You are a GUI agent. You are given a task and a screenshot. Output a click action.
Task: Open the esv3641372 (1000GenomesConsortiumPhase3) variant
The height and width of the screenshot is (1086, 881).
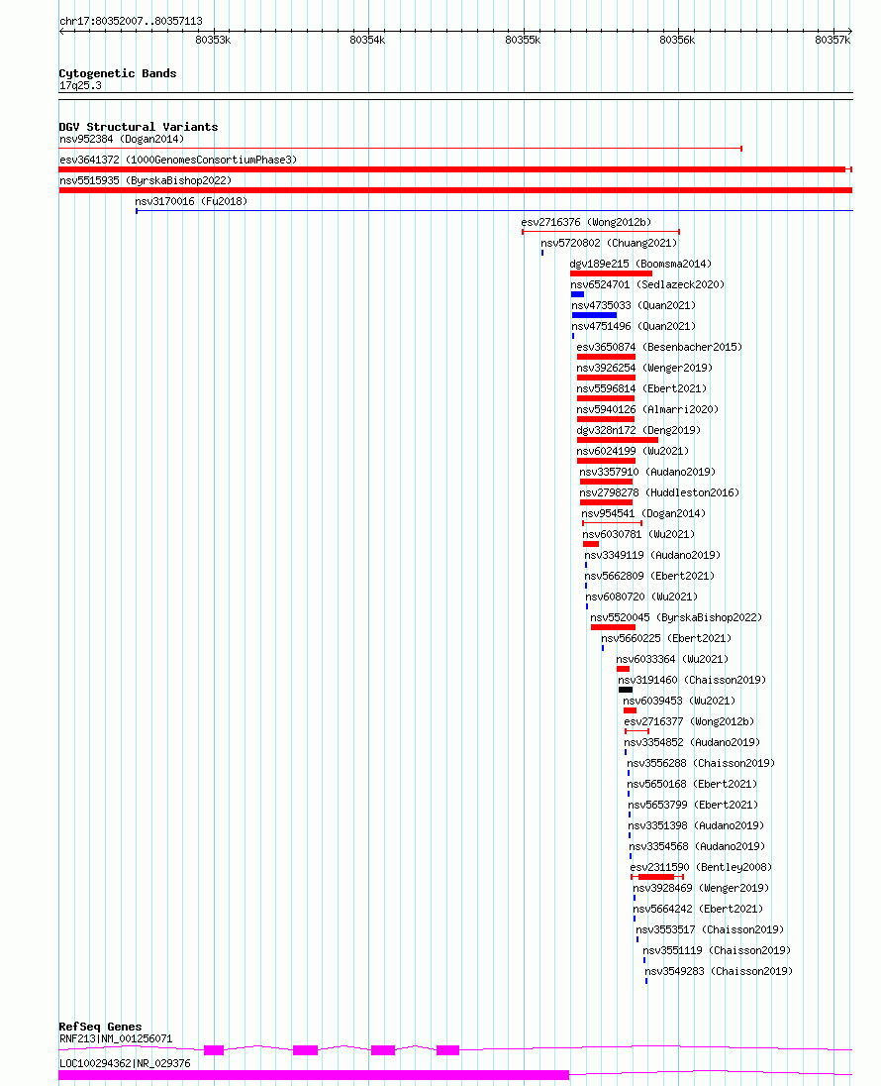[x=178, y=160]
